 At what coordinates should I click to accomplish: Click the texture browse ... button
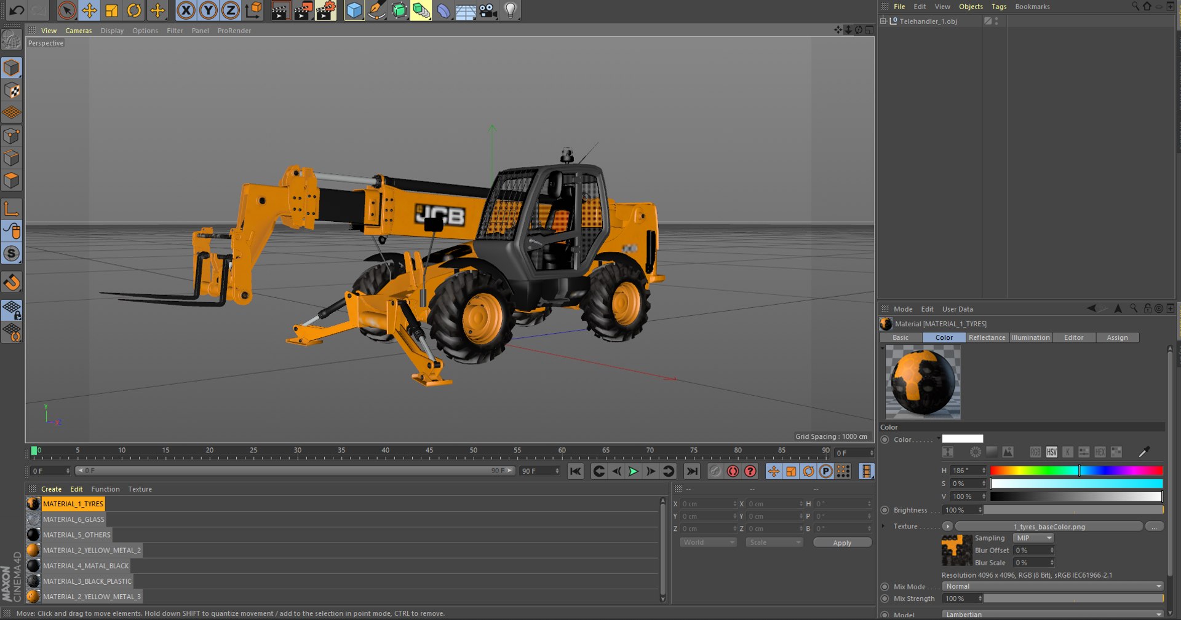point(1155,527)
